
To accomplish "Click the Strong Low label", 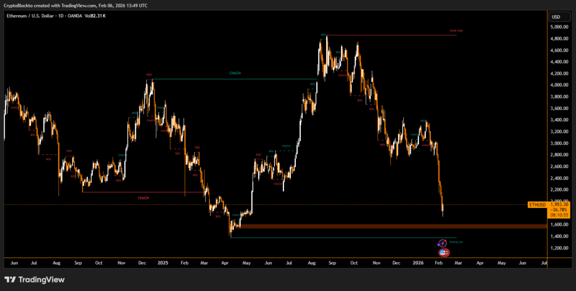I will click(x=456, y=242).
